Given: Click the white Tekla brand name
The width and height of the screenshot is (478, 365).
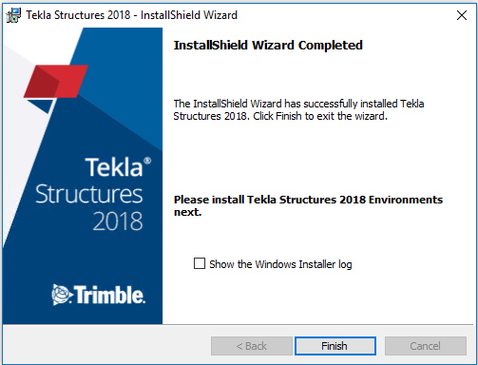Looking at the screenshot, I should tap(114, 167).
